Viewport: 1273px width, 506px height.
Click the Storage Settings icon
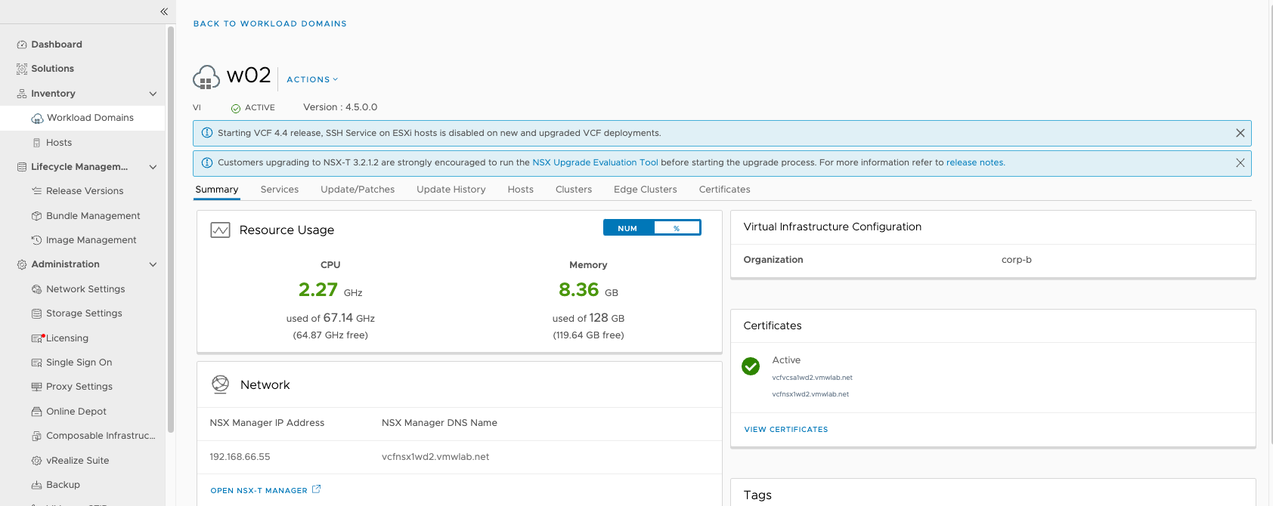tap(36, 313)
